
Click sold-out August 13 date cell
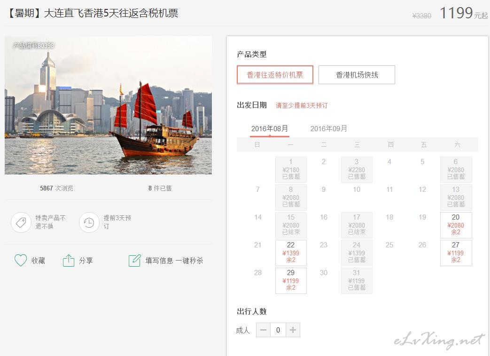pyautogui.click(x=456, y=198)
